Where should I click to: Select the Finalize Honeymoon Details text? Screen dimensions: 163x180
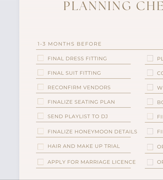[x=92, y=132]
